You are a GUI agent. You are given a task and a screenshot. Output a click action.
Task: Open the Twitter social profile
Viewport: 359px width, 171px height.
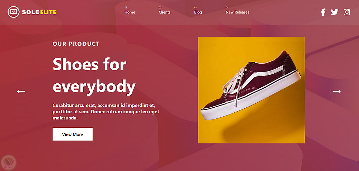coord(335,12)
